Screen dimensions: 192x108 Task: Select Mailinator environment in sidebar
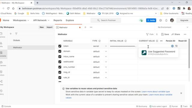pos(31,47)
